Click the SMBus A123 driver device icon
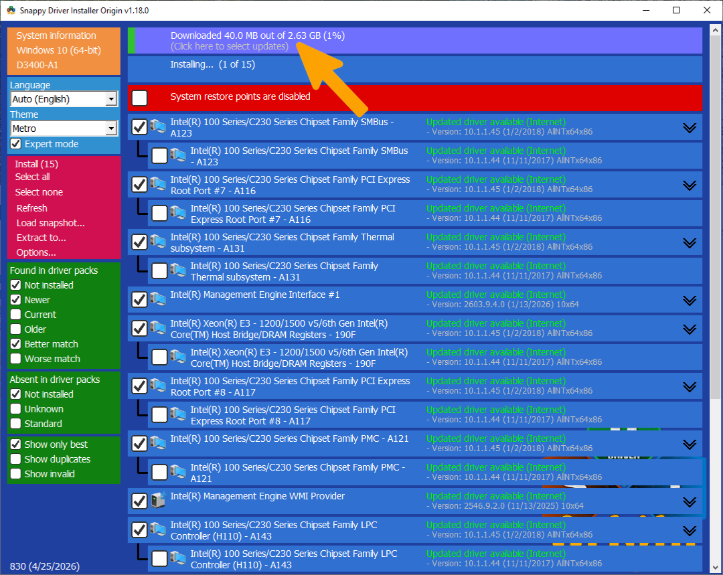The width and height of the screenshot is (723, 575). 158,127
